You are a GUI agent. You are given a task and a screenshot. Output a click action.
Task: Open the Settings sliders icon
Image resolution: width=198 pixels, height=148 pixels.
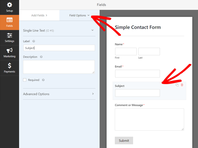9,35
